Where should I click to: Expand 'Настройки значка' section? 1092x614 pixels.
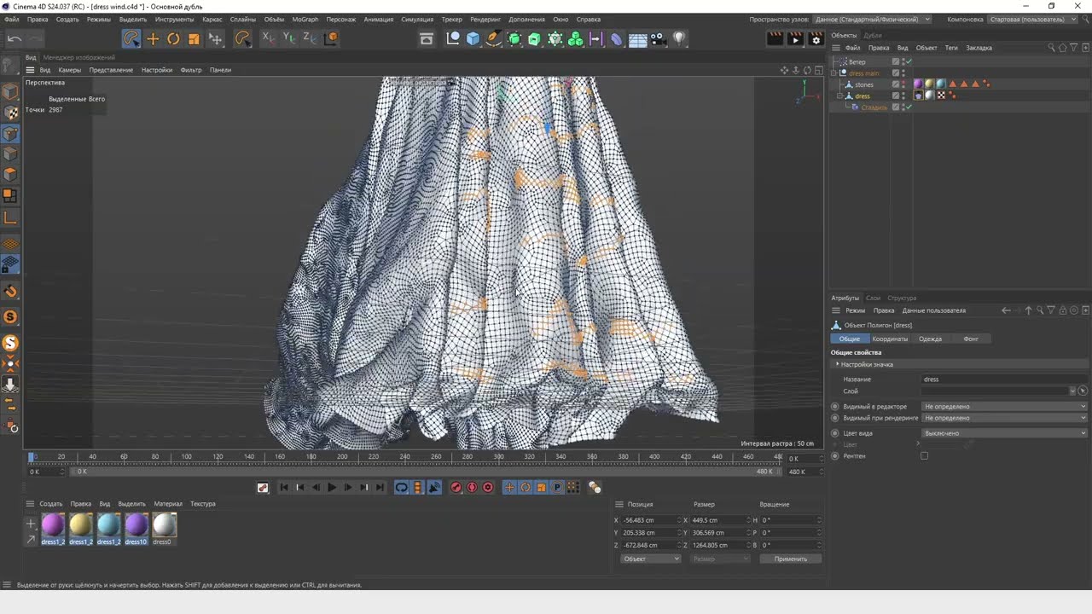[838, 364]
